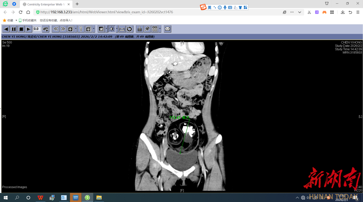Screen dimensions: 363x202
Task: Open File Explorer from the taskbar
Action: pos(99,198)
